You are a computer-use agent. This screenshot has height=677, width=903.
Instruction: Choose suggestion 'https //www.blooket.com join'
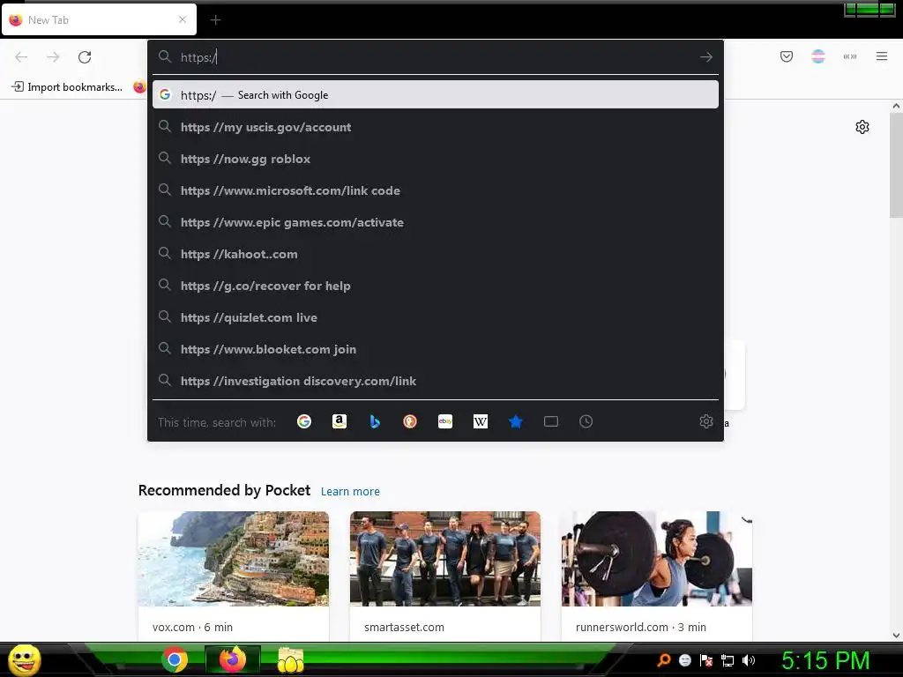click(x=436, y=349)
